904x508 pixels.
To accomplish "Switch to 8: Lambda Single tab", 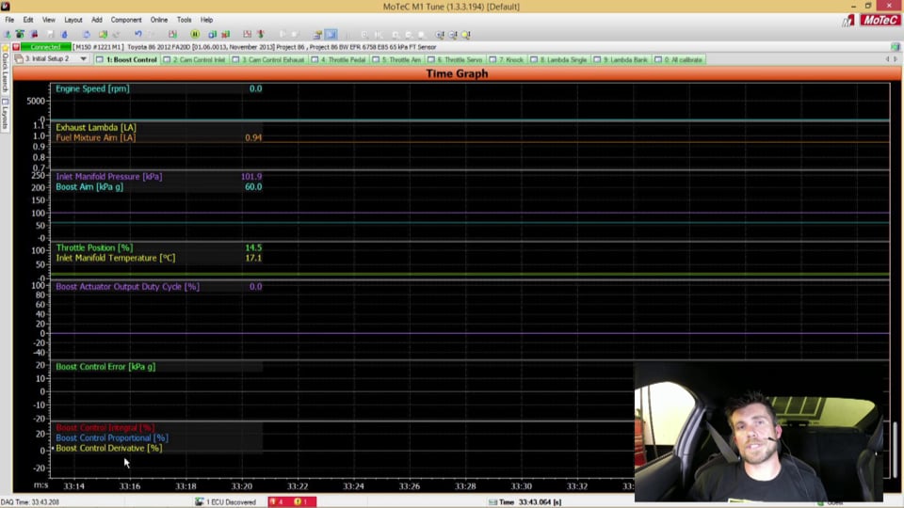I will 558,59.
